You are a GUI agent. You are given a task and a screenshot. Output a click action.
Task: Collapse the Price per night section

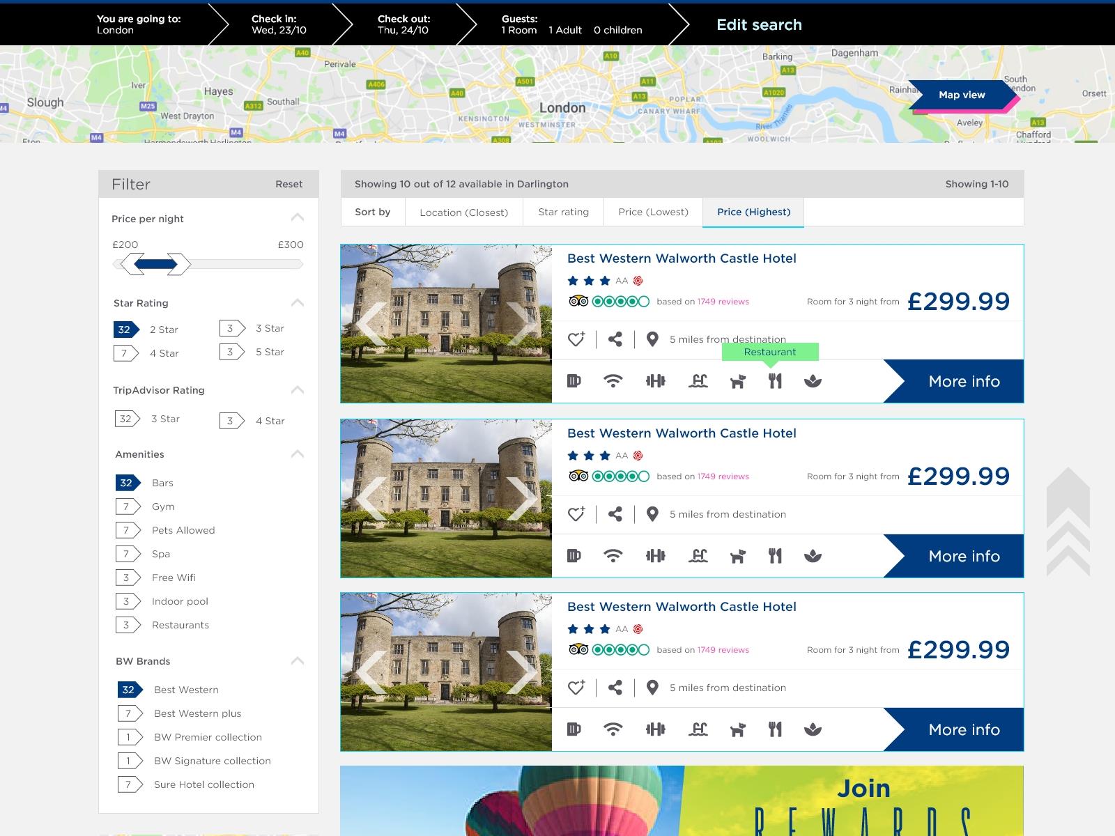[298, 217]
